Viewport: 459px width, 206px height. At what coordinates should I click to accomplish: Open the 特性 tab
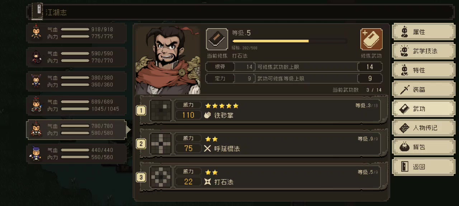point(424,70)
